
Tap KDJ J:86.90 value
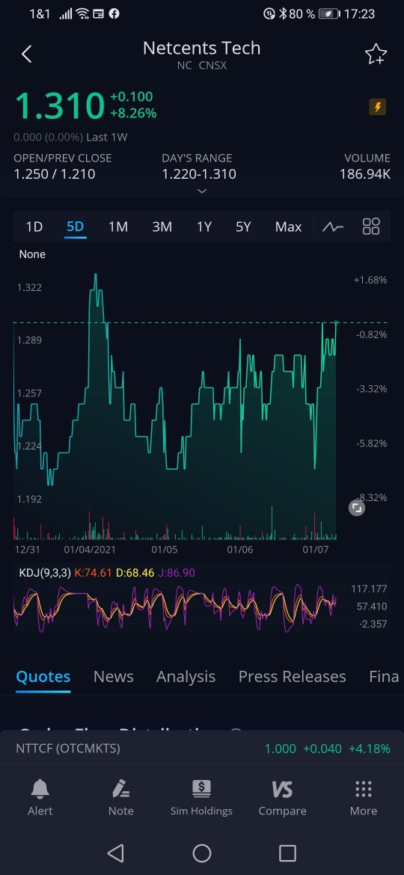pos(177,573)
